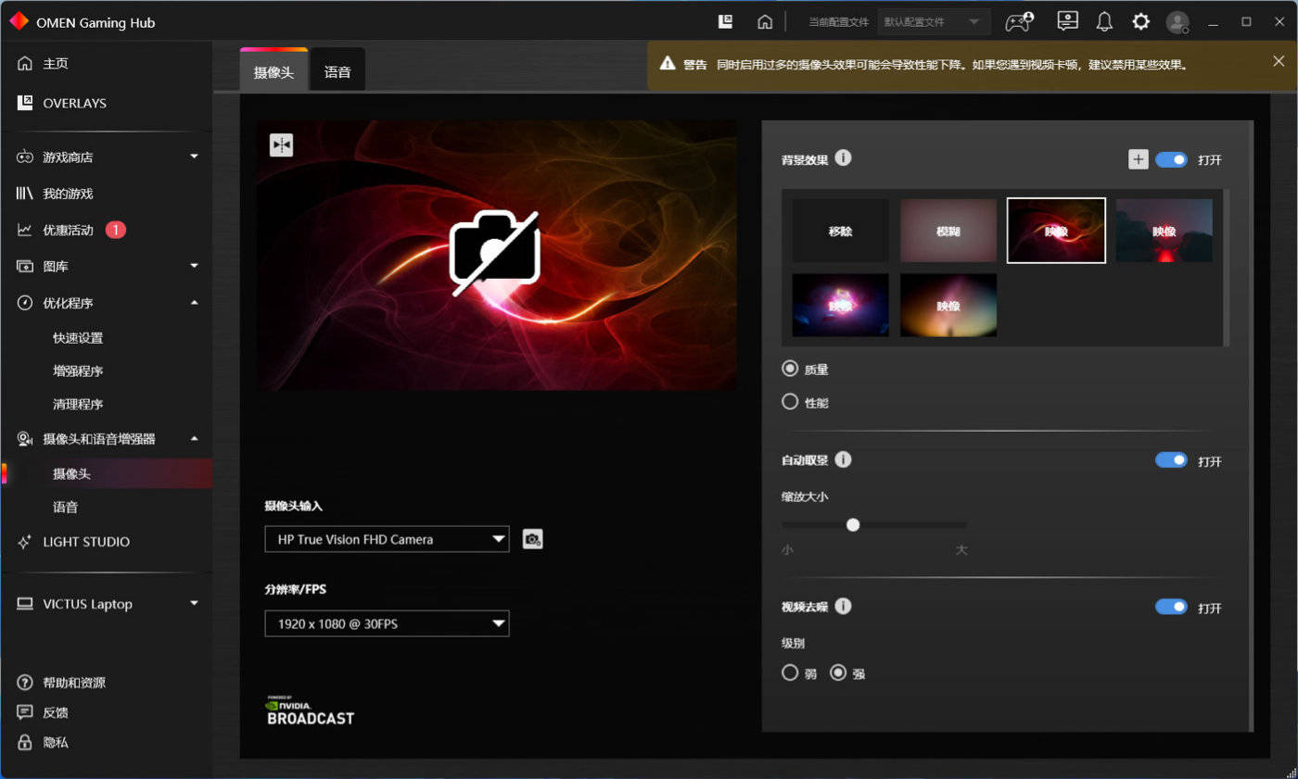Click the mirror flip icon on camera preview
Screen dimensions: 1298x779
point(281,145)
